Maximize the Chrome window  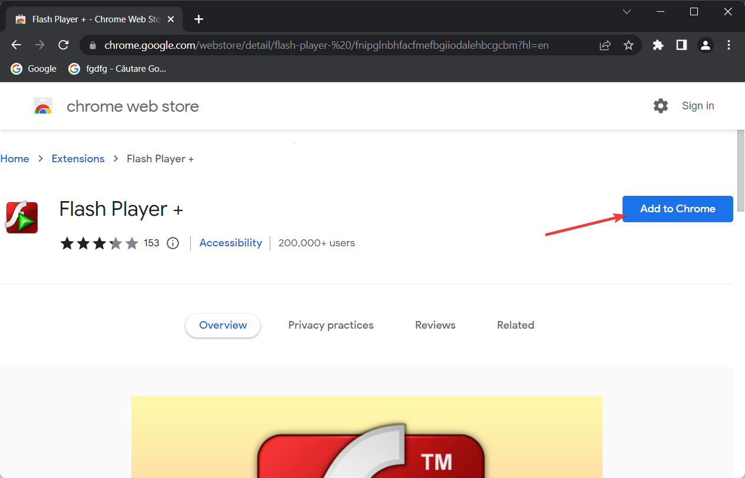[694, 12]
